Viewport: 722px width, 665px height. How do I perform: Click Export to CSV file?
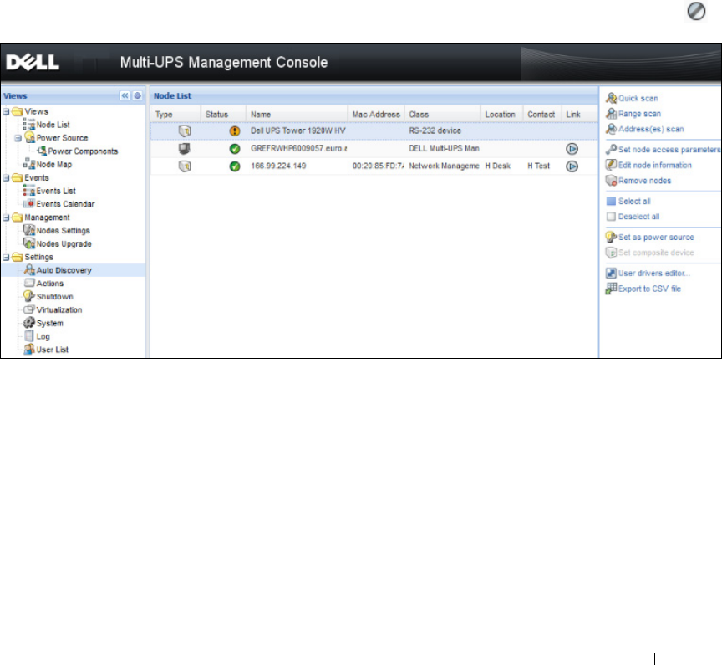[x=649, y=289]
